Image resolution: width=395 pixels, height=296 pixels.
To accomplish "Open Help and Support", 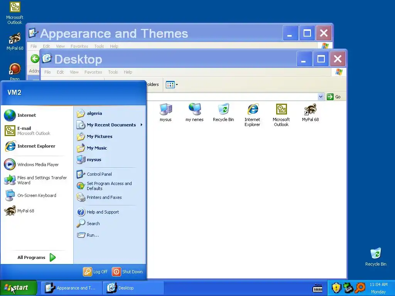I will (110, 212).
